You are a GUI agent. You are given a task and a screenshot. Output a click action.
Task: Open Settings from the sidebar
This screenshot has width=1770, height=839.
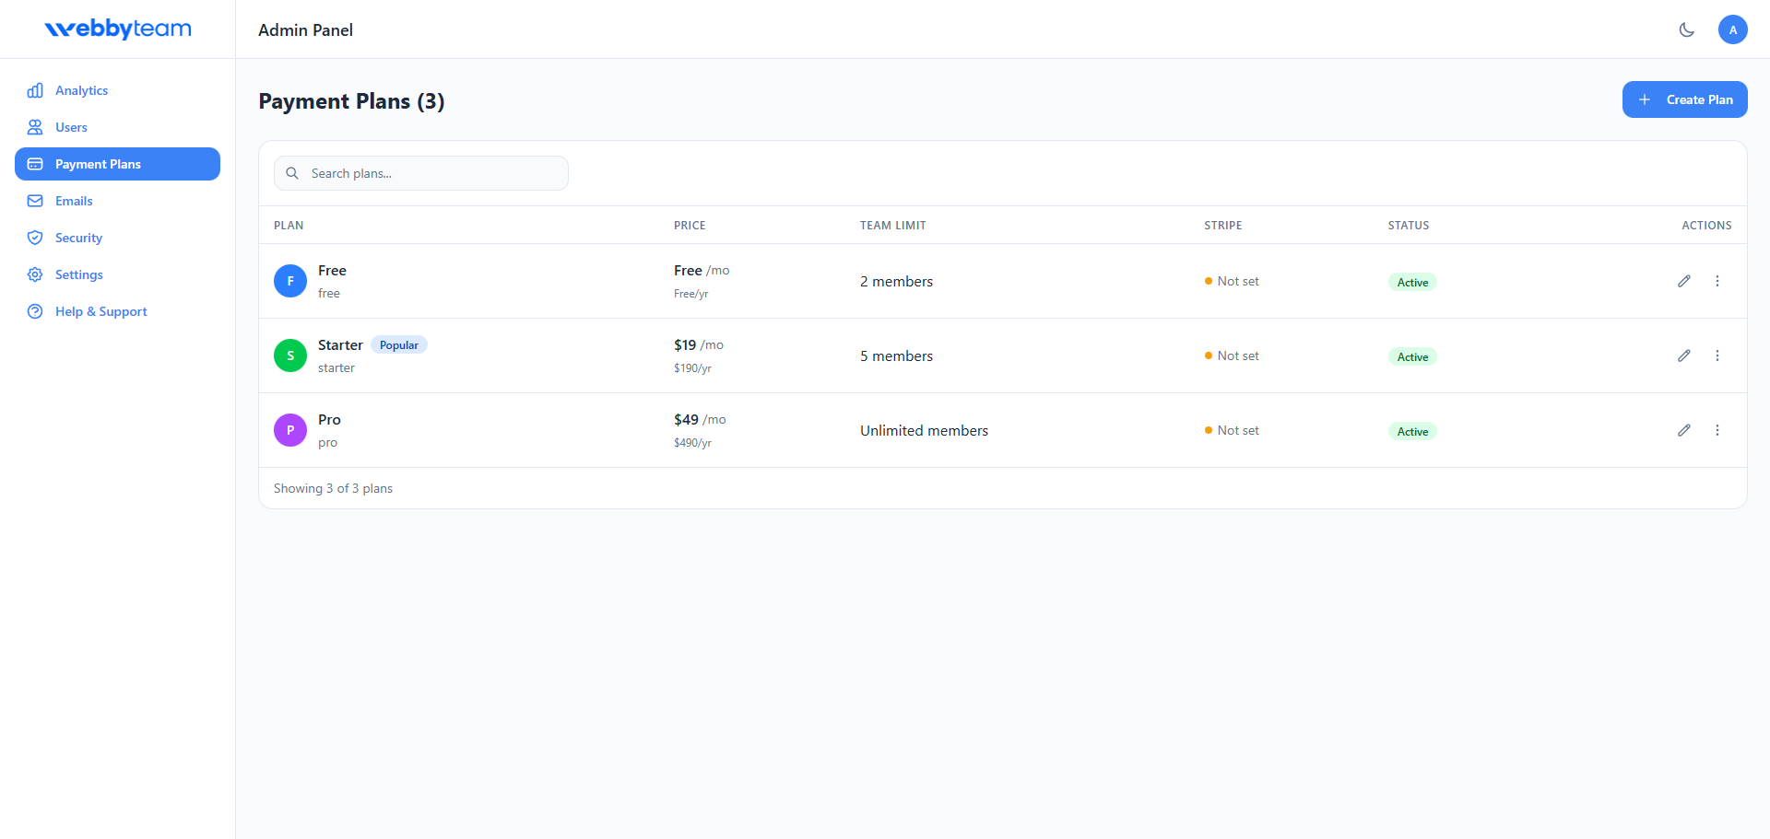[x=117, y=274]
